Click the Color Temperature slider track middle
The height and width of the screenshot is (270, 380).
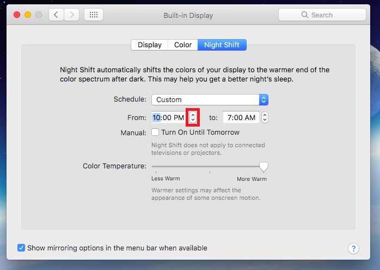210,166
